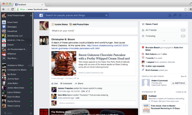192x115 pixels.
Task: Open the Chrome menu icon
Action: point(191,9)
